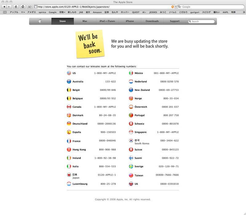Click the France flag icon
The image size is (246, 215).
tap(69, 141)
